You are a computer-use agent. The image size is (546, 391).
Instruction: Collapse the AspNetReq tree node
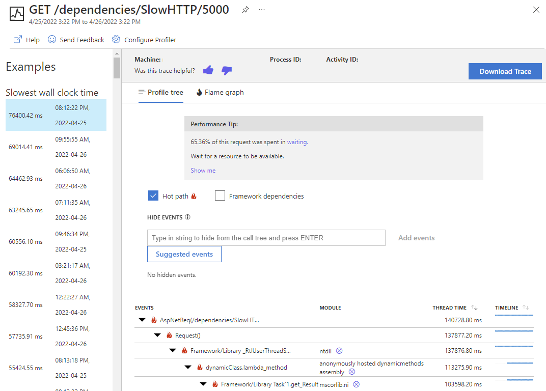coord(142,320)
